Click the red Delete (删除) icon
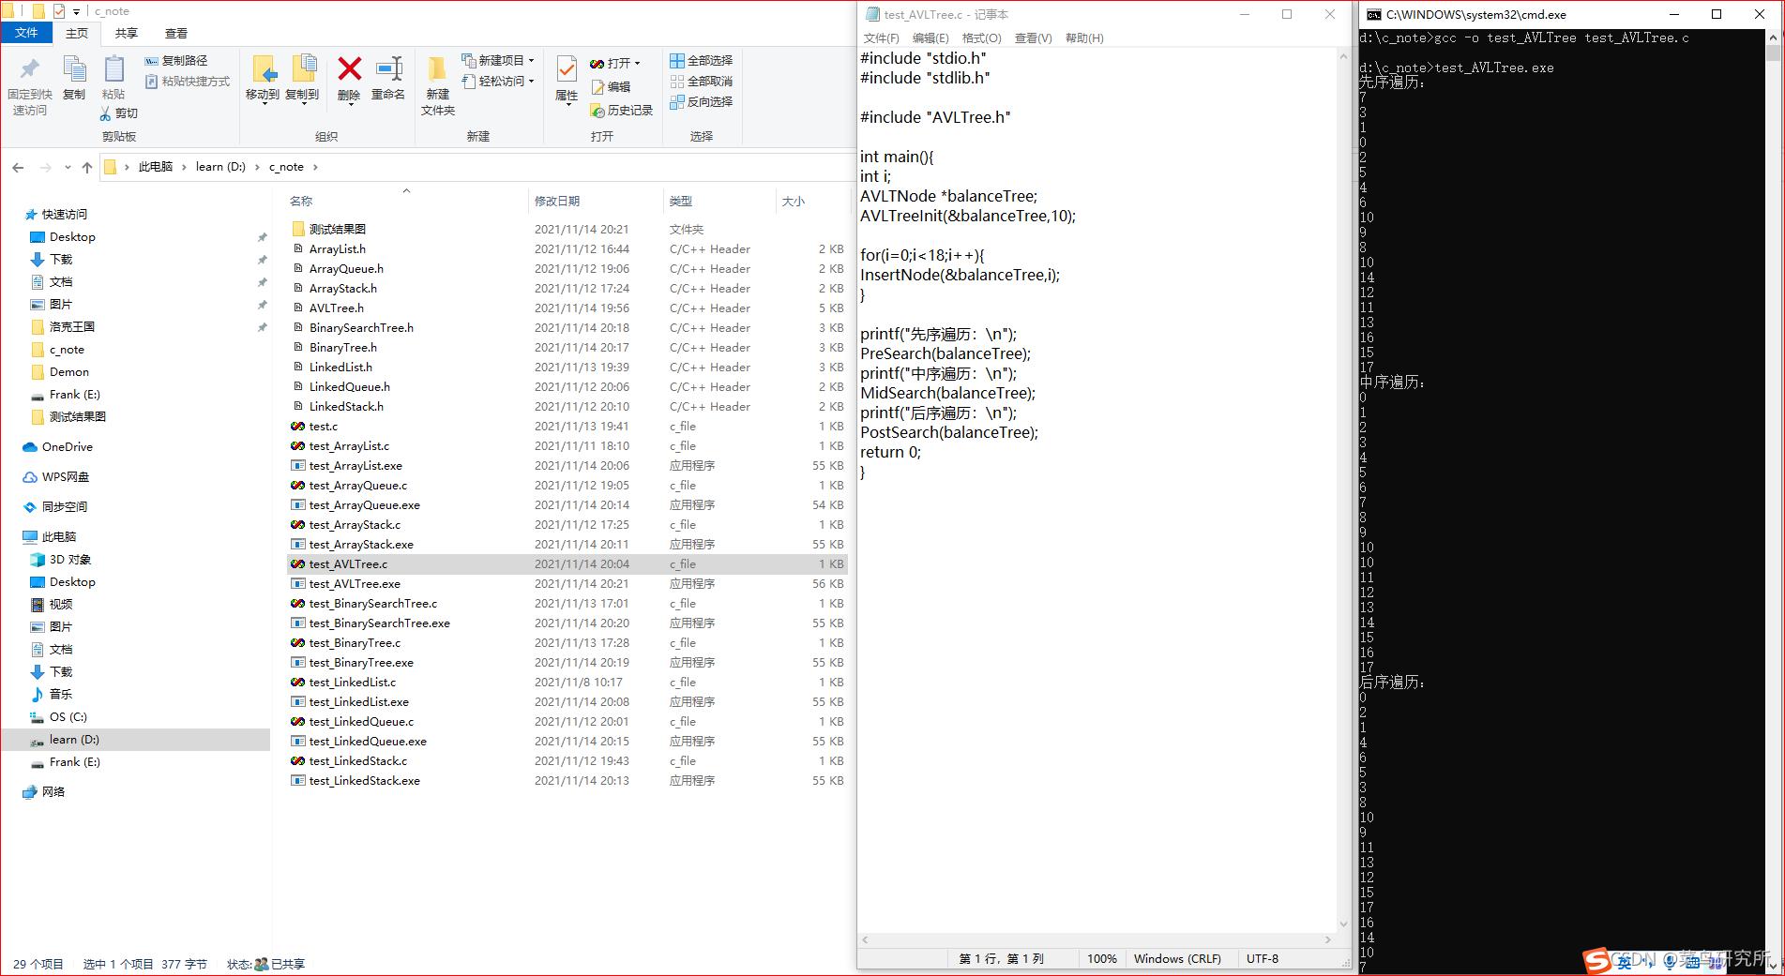Viewport: 1785px width, 976px height. (349, 68)
